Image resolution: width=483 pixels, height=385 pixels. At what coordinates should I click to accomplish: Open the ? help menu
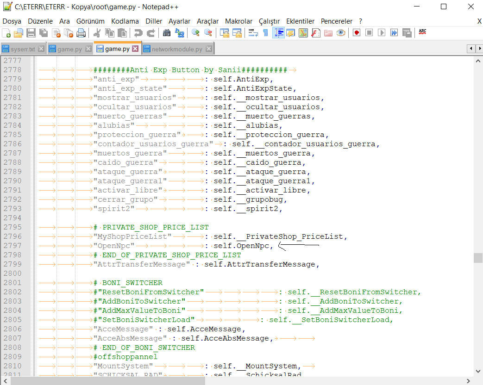(x=360, y=21)
